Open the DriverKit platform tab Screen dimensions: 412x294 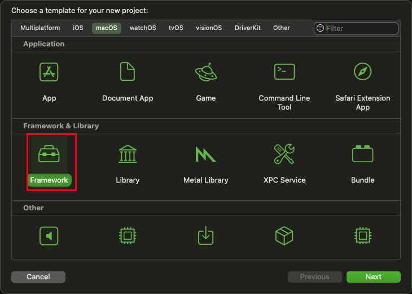click(x=248, y=28)
